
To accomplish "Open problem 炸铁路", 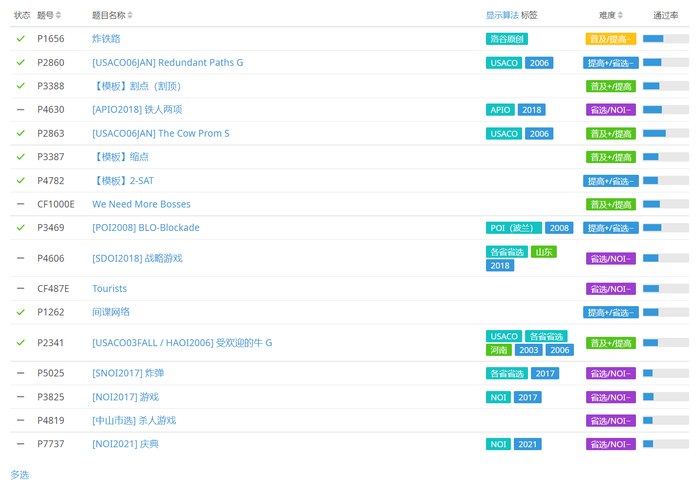I will click(x=106, y=39).
